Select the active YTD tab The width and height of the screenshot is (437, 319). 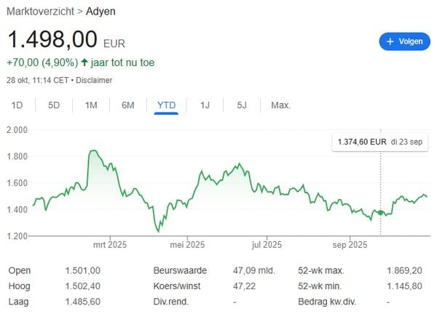[x=166, y=105]
